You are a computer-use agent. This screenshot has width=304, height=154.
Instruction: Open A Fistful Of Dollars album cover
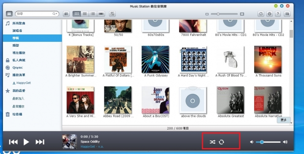tap(118, 59)
